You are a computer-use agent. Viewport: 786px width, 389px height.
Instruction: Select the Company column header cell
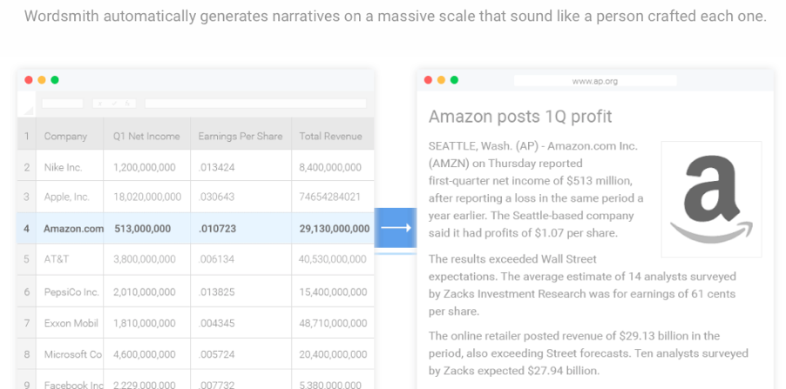[x=70, y=134]
